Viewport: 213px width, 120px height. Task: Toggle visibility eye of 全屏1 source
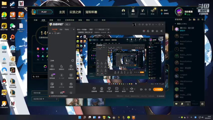click(50, 33)
